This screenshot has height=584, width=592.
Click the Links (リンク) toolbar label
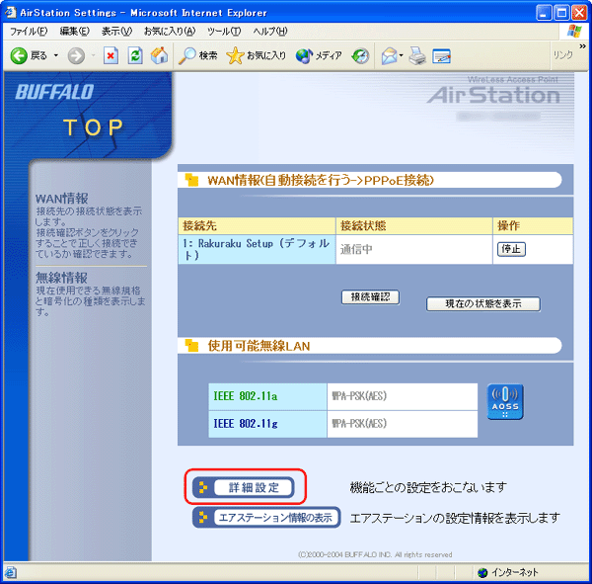point(563,55)
